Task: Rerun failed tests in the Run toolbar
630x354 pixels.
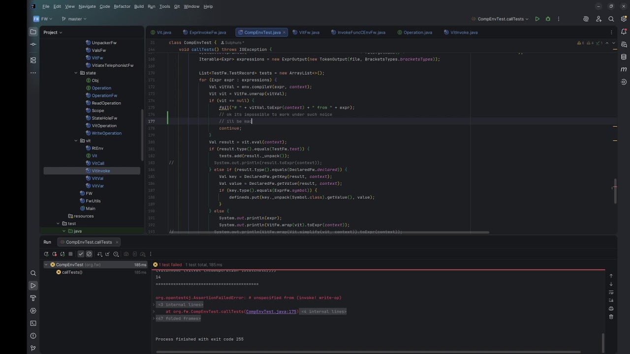Action: (54, 254)
